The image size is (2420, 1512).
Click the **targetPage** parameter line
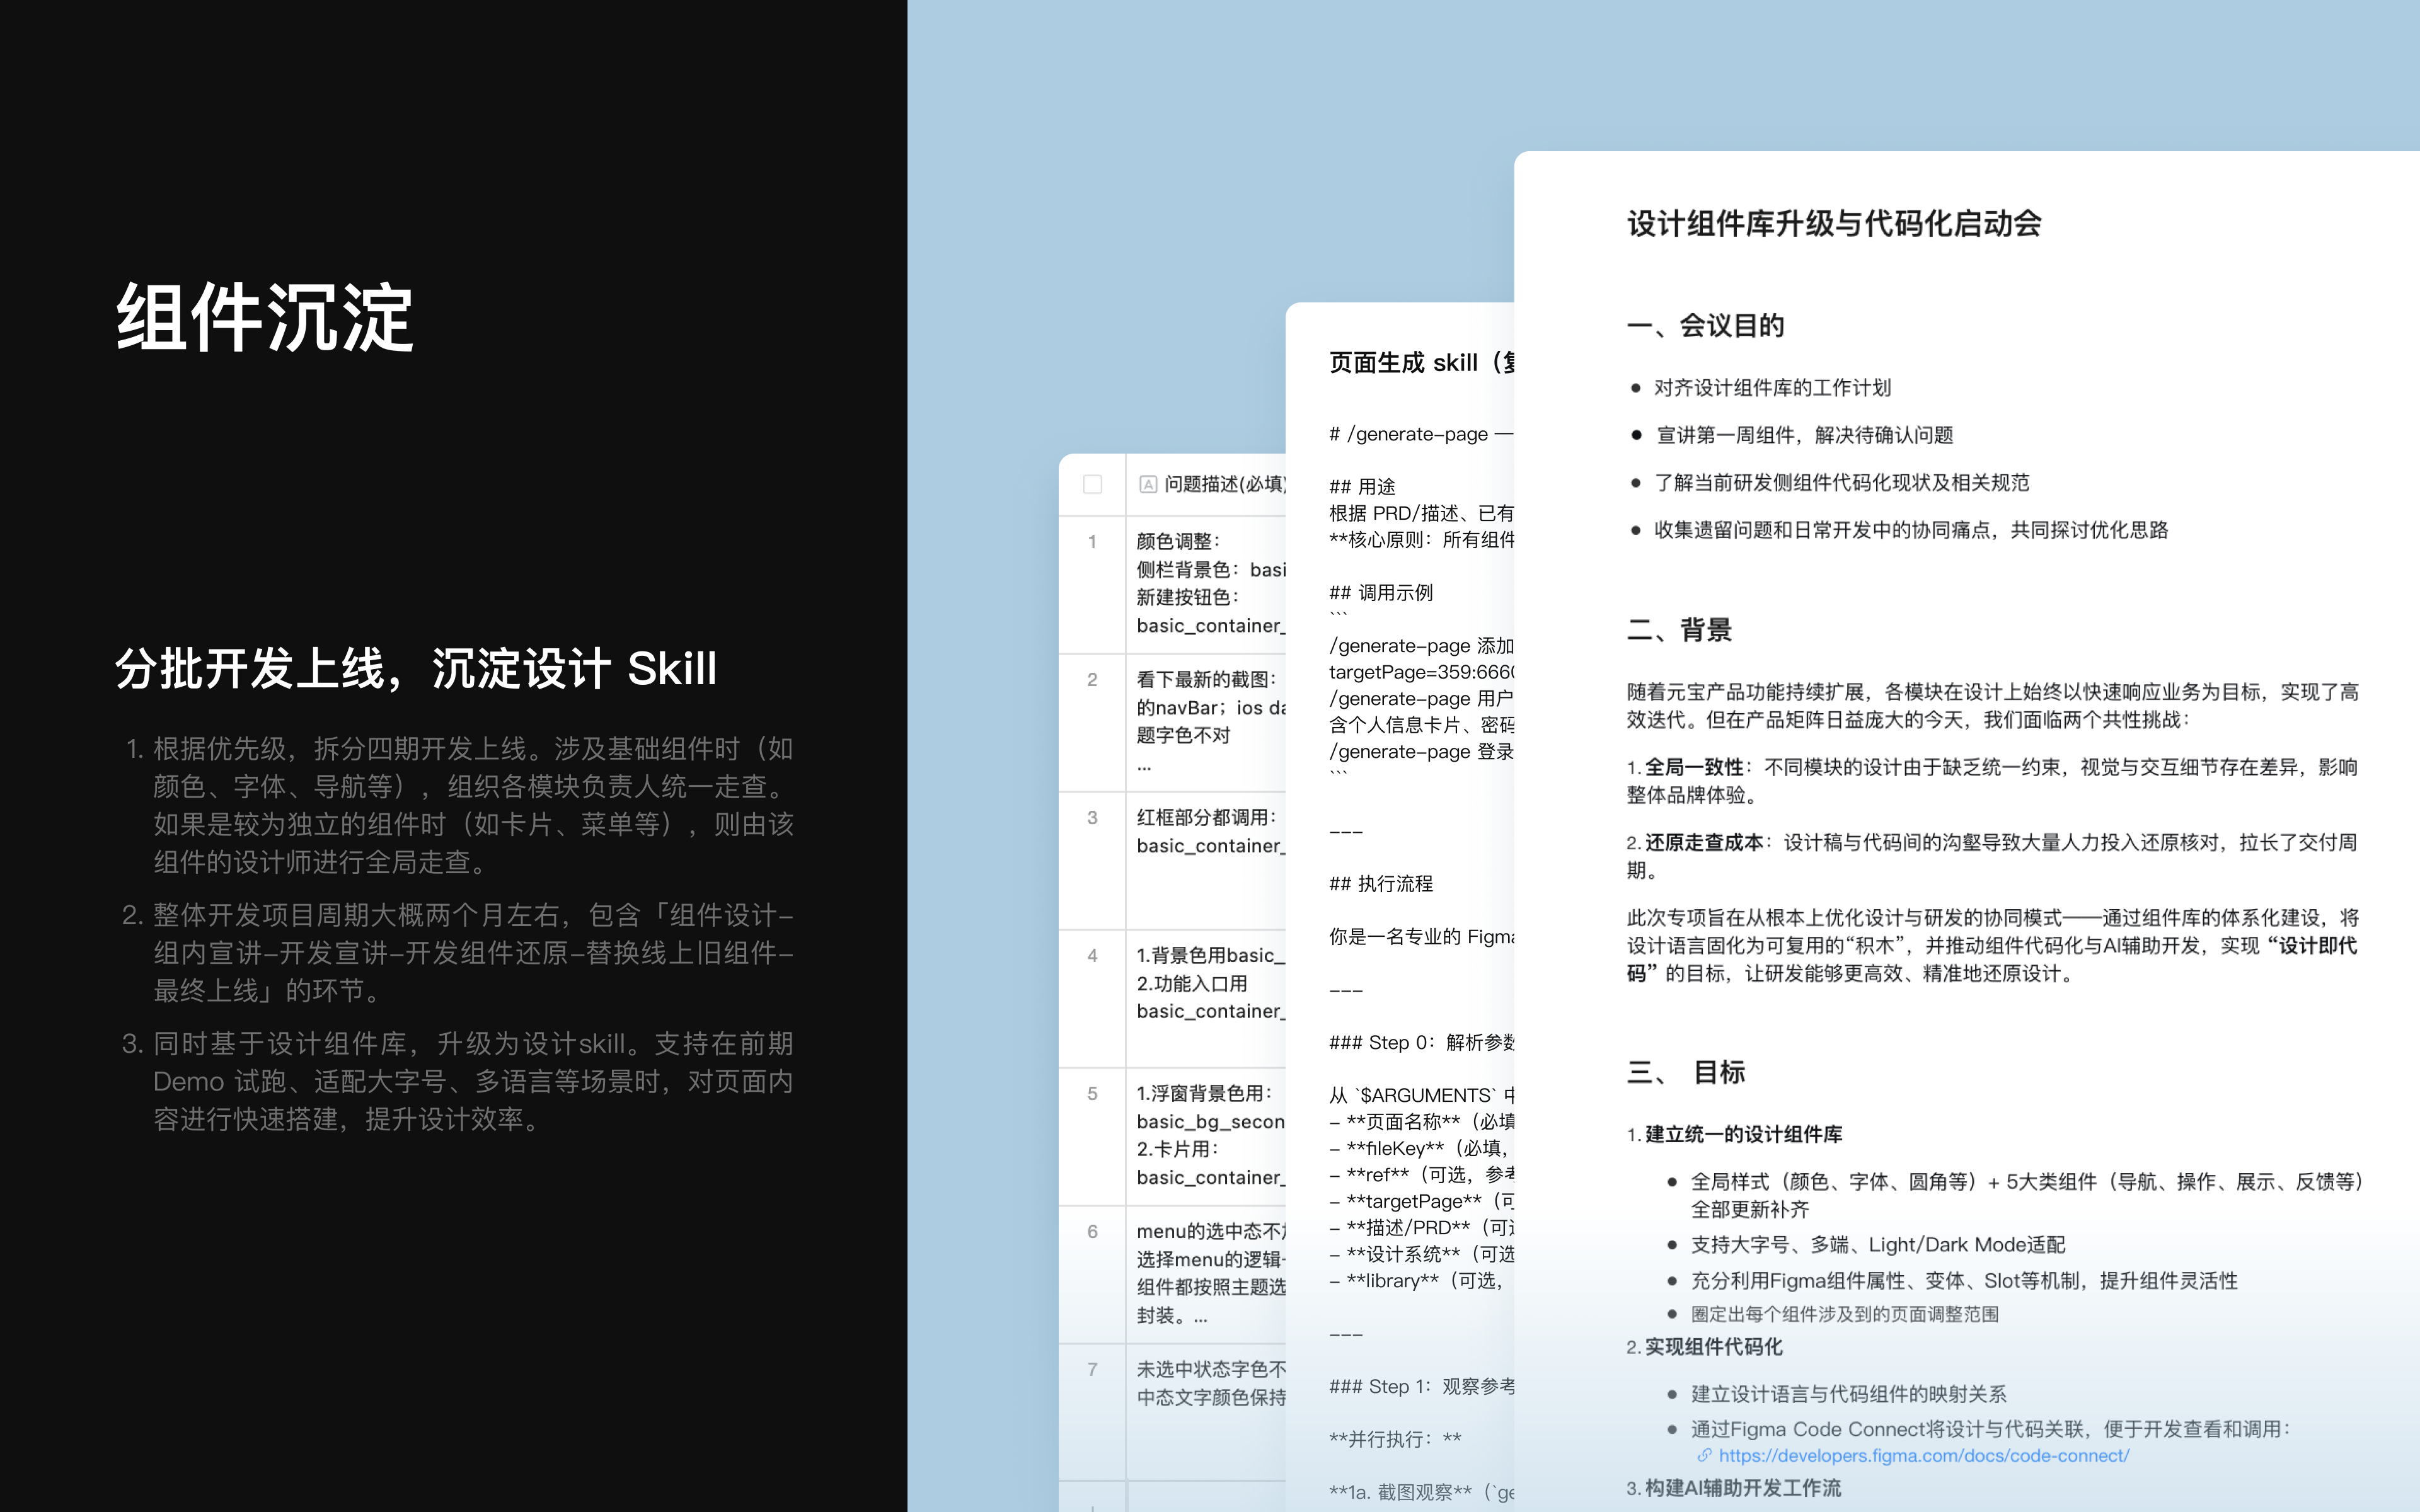pyautogui.click(x=1421, y=1201)
